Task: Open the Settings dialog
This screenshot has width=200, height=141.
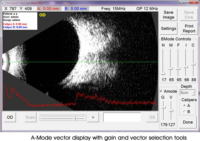Action: (169, 29)
